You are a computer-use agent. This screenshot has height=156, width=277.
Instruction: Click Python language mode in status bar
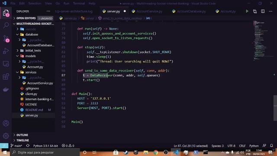point(254,146)
